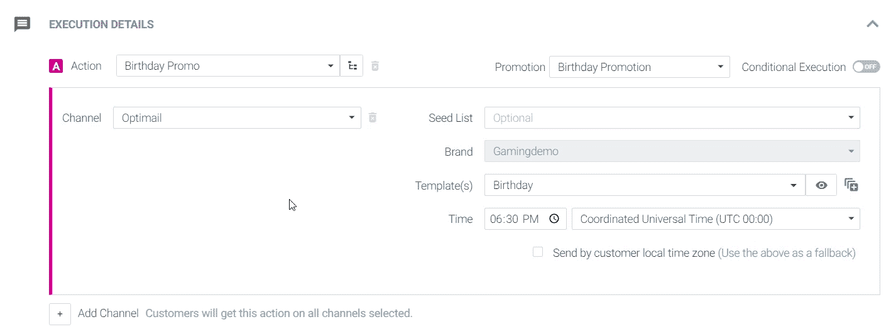Delete the Birthday Promo action
The image size is (896, 334).
(x=375, y=66)
